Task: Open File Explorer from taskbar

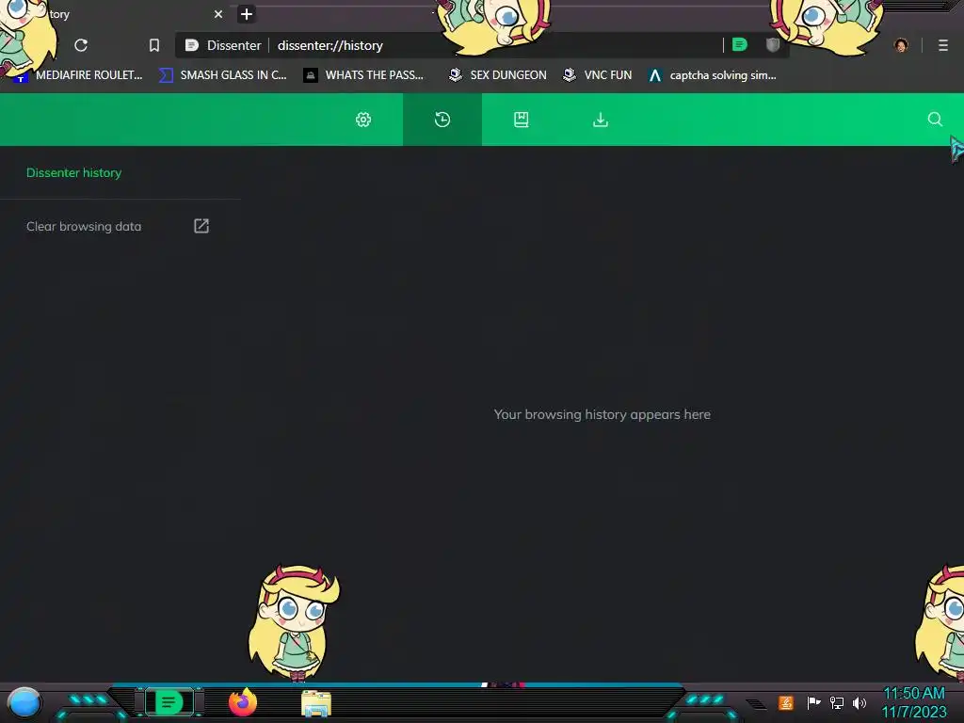Action: 316,703
